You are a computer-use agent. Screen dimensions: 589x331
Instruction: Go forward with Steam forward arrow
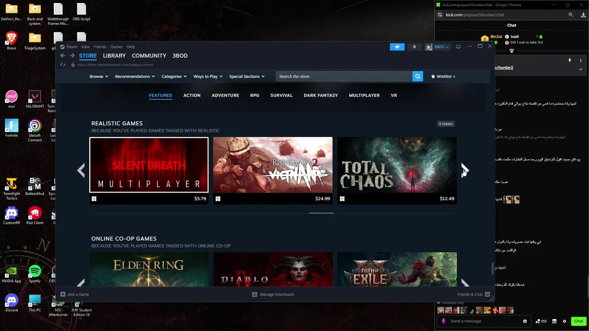click(72, 56)
